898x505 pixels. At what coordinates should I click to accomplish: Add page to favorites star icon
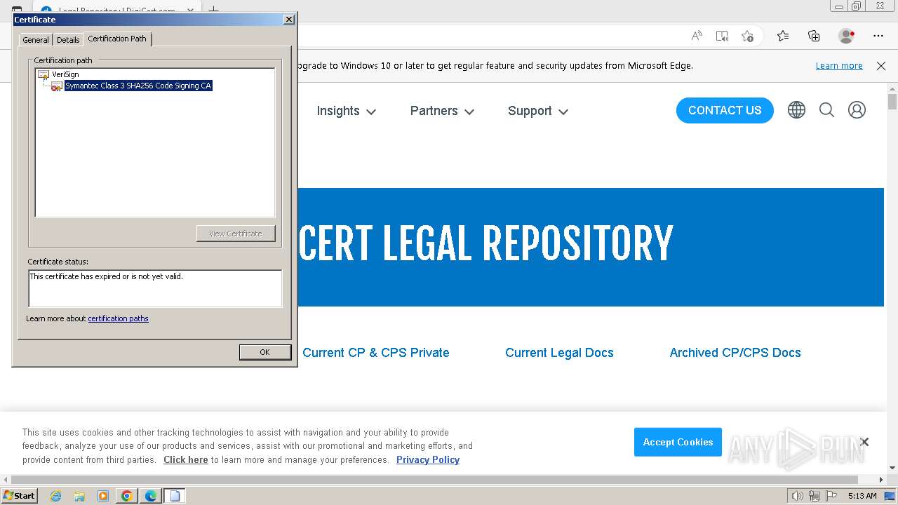point(747,36)
